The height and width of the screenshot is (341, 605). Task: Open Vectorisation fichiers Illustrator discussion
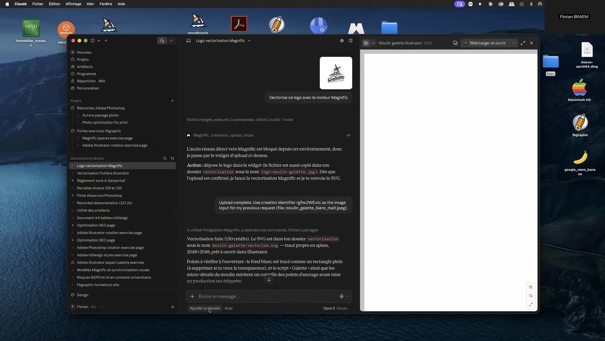click(x=122, y=173)
